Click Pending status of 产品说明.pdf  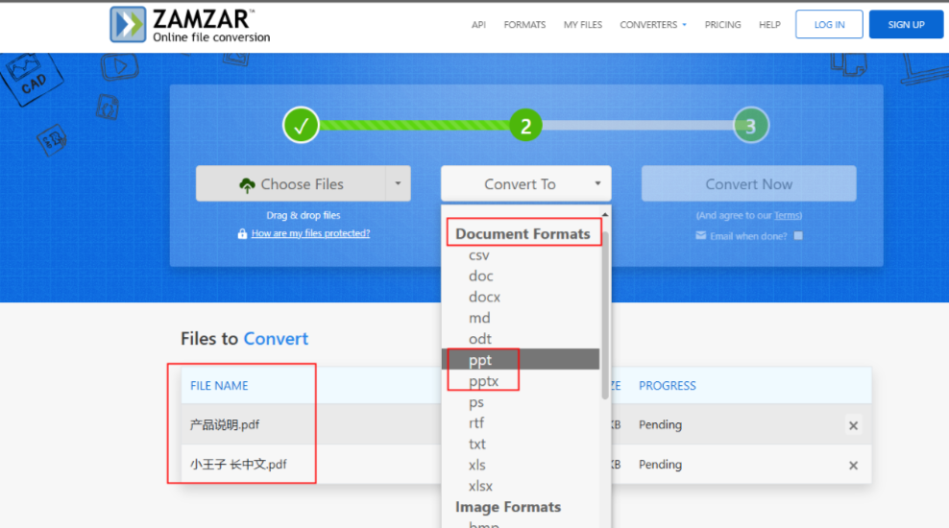click(x=660, y=424)
